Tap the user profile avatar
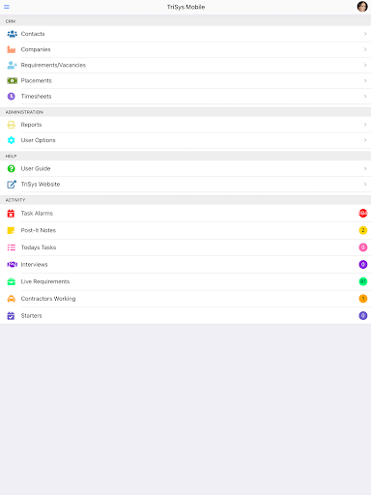Viewport: 371px width, 495px height. 362,7
